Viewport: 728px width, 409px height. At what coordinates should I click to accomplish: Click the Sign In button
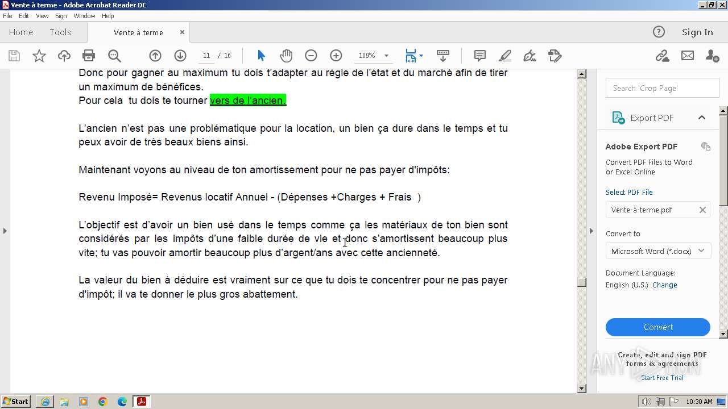click(x=697, y=32)
